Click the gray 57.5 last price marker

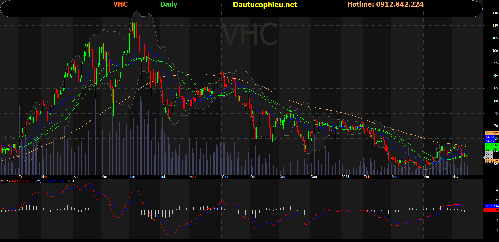click(x=489, y=153)
